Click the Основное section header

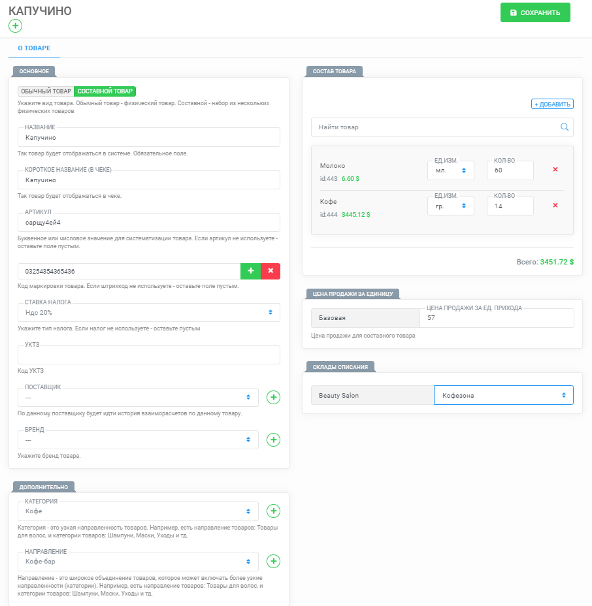pyautogui.click(x=34, y=71)
